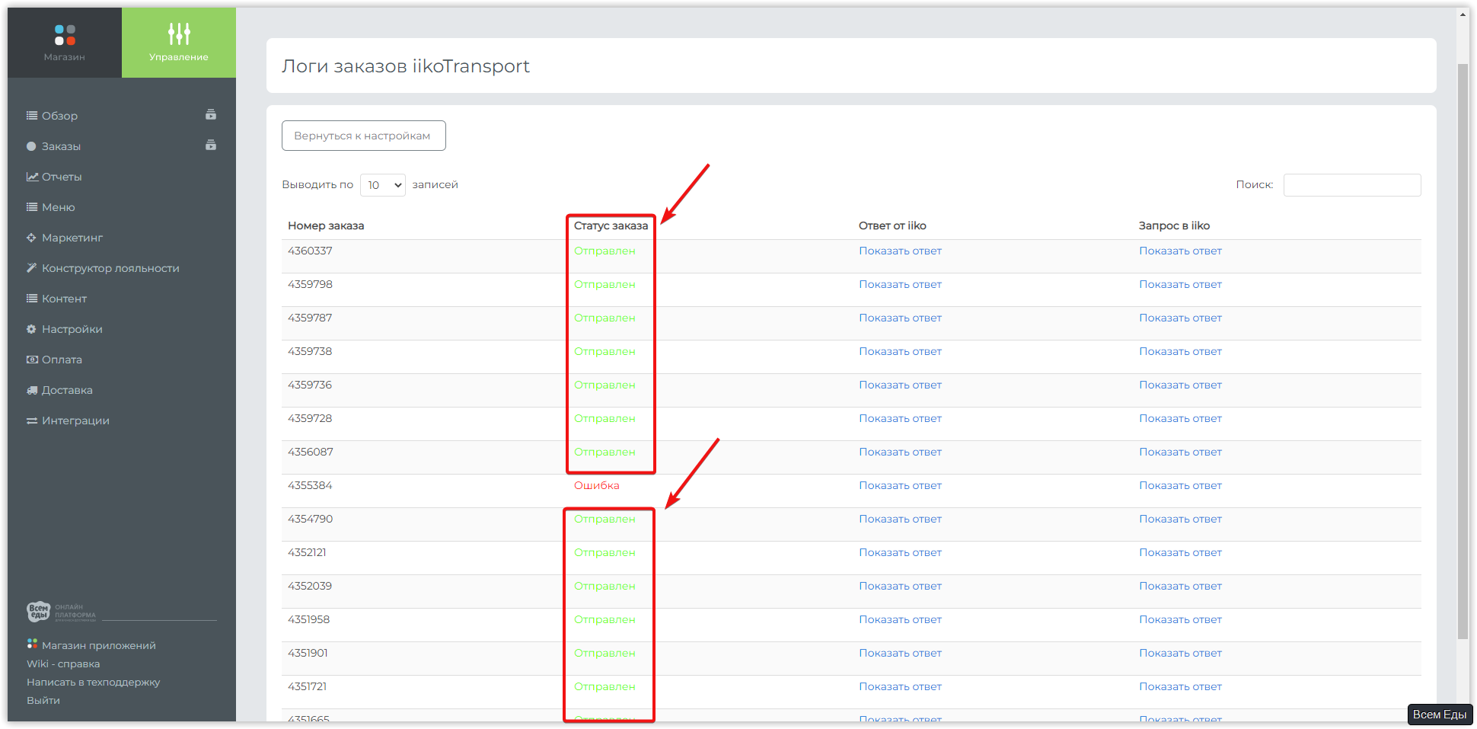Click the Контент list icon
Screen dimensions: 1477x729
click(x=32, y=299)
